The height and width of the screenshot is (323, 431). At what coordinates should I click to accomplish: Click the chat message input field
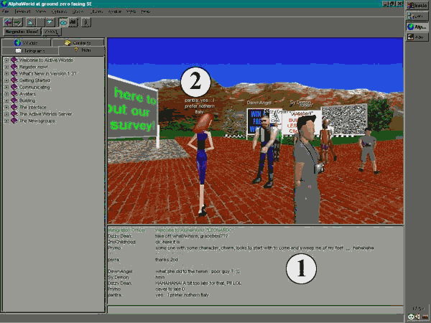click(255, 310)
